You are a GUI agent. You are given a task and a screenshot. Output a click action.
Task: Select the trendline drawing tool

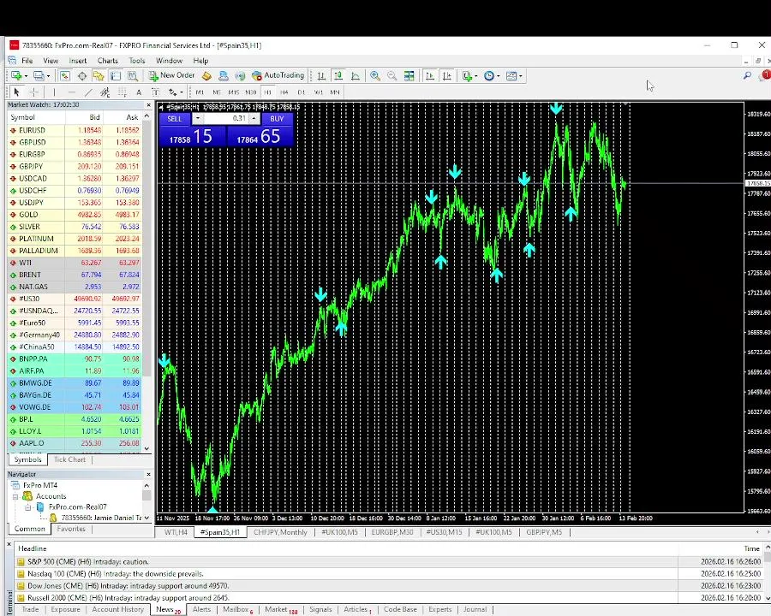click(88, 92)
